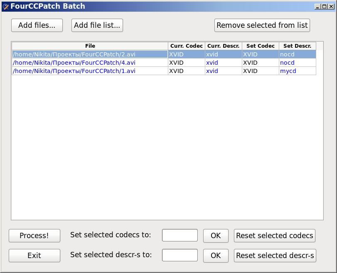
Task: Select the 4.avi file row
Action: click(x=90, y=63)
